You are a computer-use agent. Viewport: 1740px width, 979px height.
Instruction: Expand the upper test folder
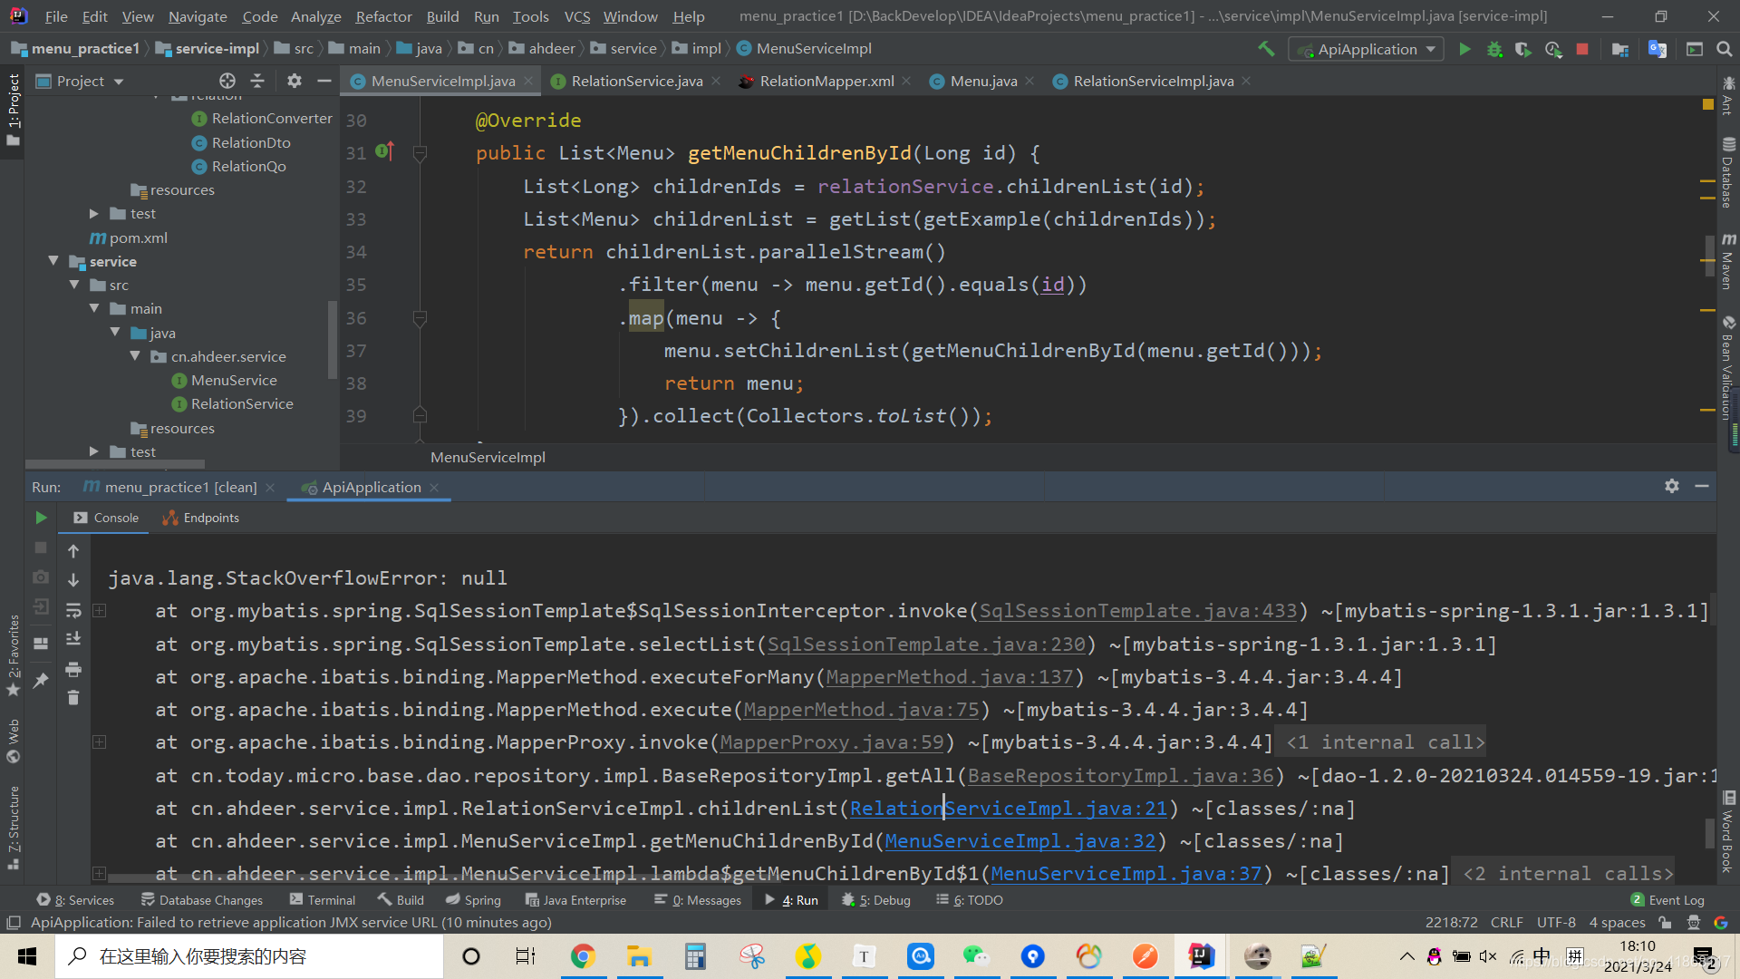[94, 213]
